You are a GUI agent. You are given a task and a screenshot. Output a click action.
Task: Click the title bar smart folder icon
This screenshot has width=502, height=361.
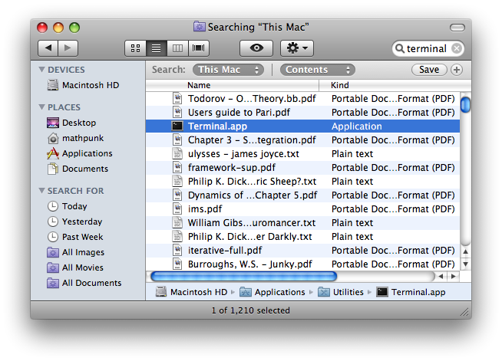tap(199, 27)
